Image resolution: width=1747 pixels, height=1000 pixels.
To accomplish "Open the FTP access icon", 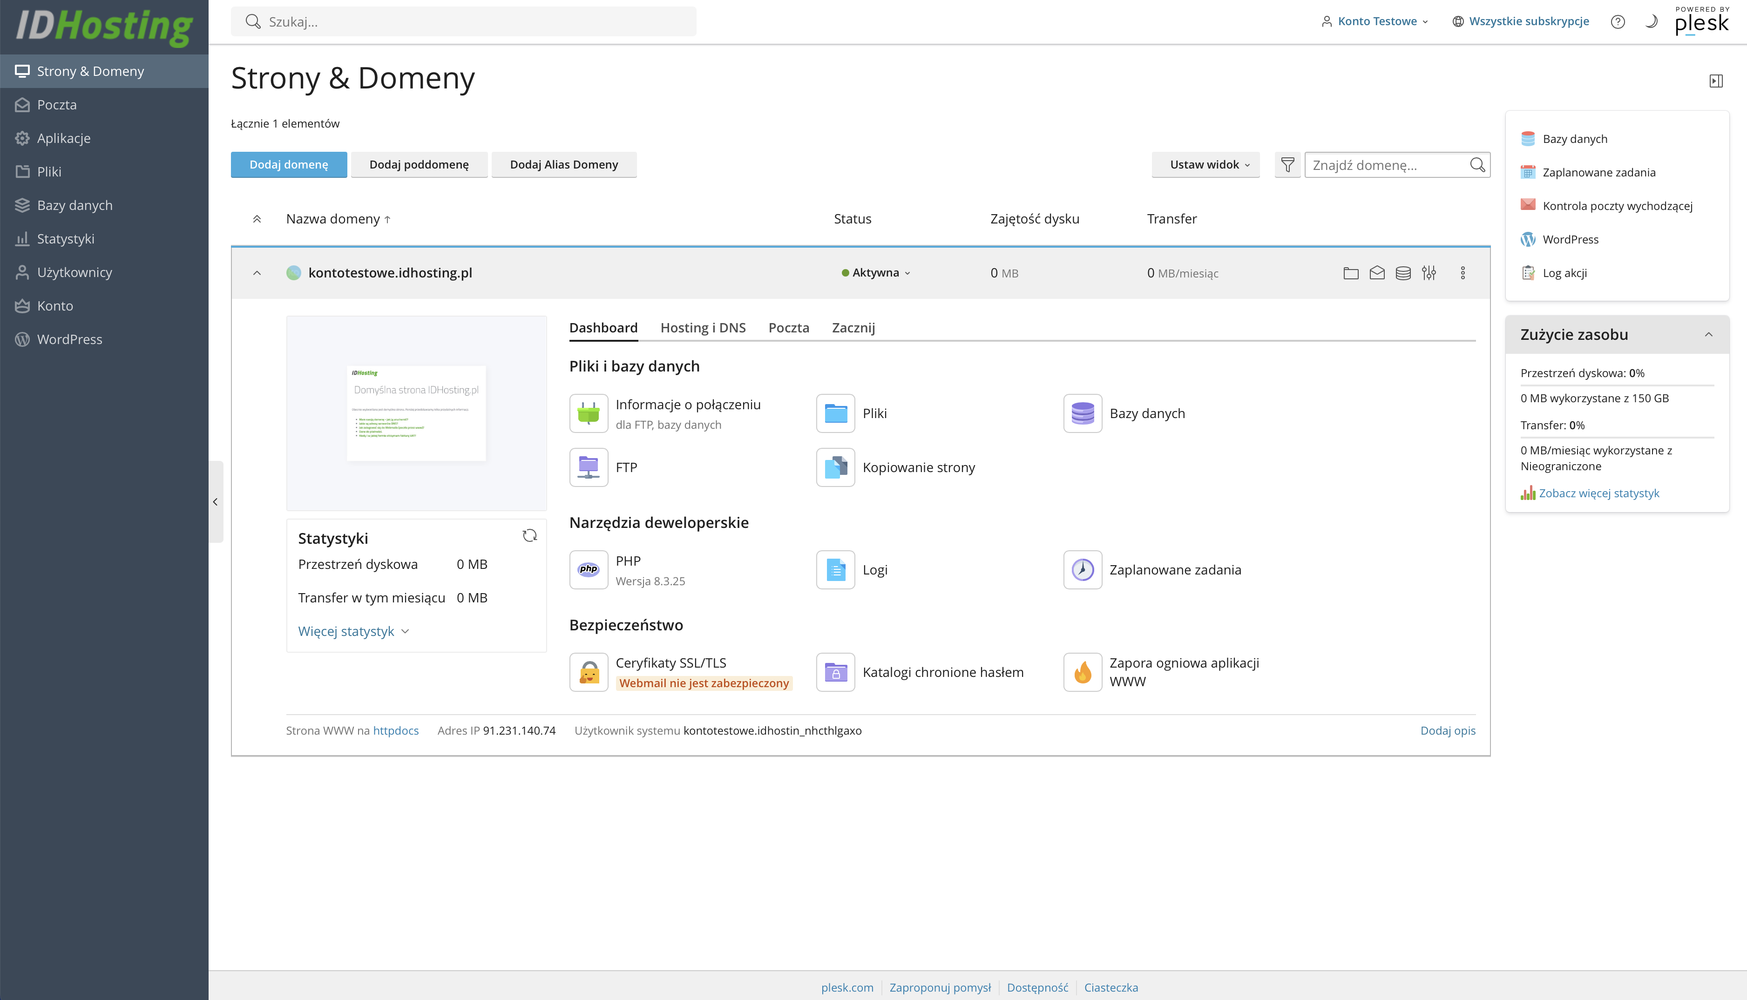I will point(589,467).
